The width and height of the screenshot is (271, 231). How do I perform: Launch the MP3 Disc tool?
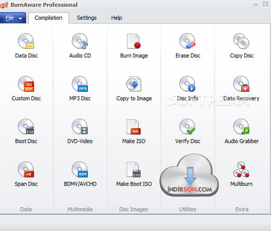[80, 89]
